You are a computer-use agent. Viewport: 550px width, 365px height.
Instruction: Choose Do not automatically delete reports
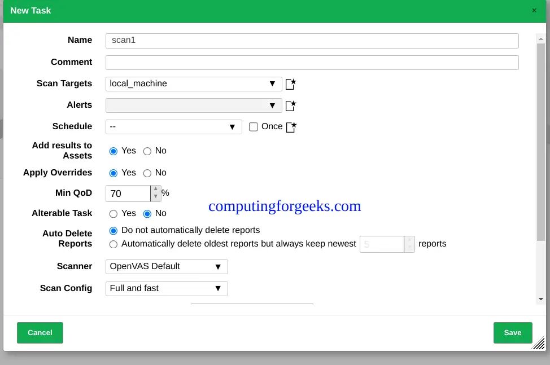[x=114, y=231]
